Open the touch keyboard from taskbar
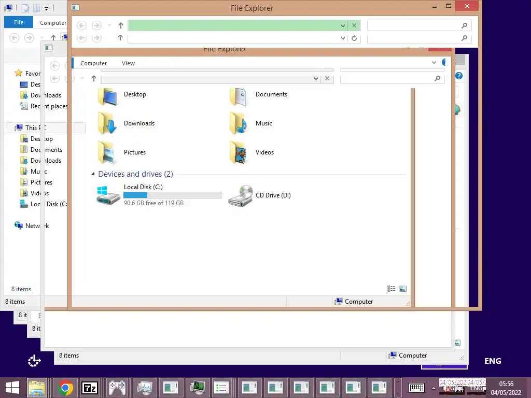Viewport: 531px width, 398px height. pos(416,388)
